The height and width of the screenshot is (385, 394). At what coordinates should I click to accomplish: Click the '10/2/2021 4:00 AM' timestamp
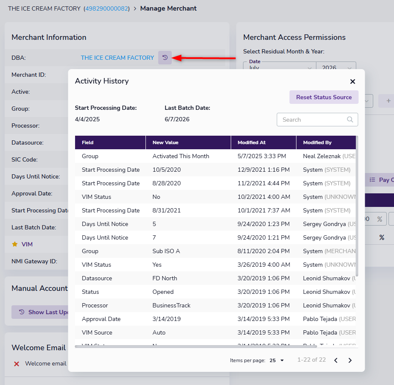(x=264, y=197)
